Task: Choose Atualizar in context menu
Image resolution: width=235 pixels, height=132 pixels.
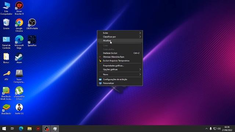Action: tap(120, 40)
